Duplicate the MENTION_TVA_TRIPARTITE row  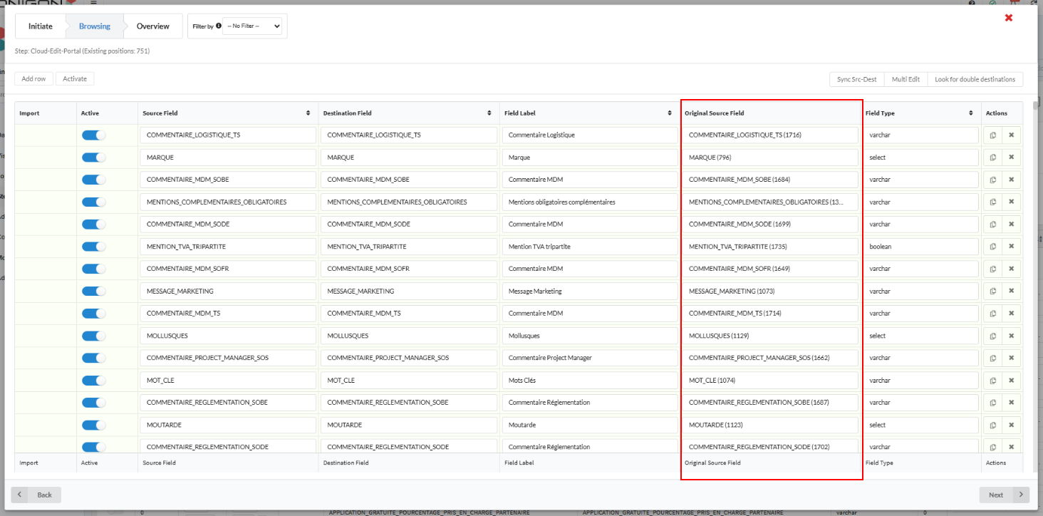[992, 247]
